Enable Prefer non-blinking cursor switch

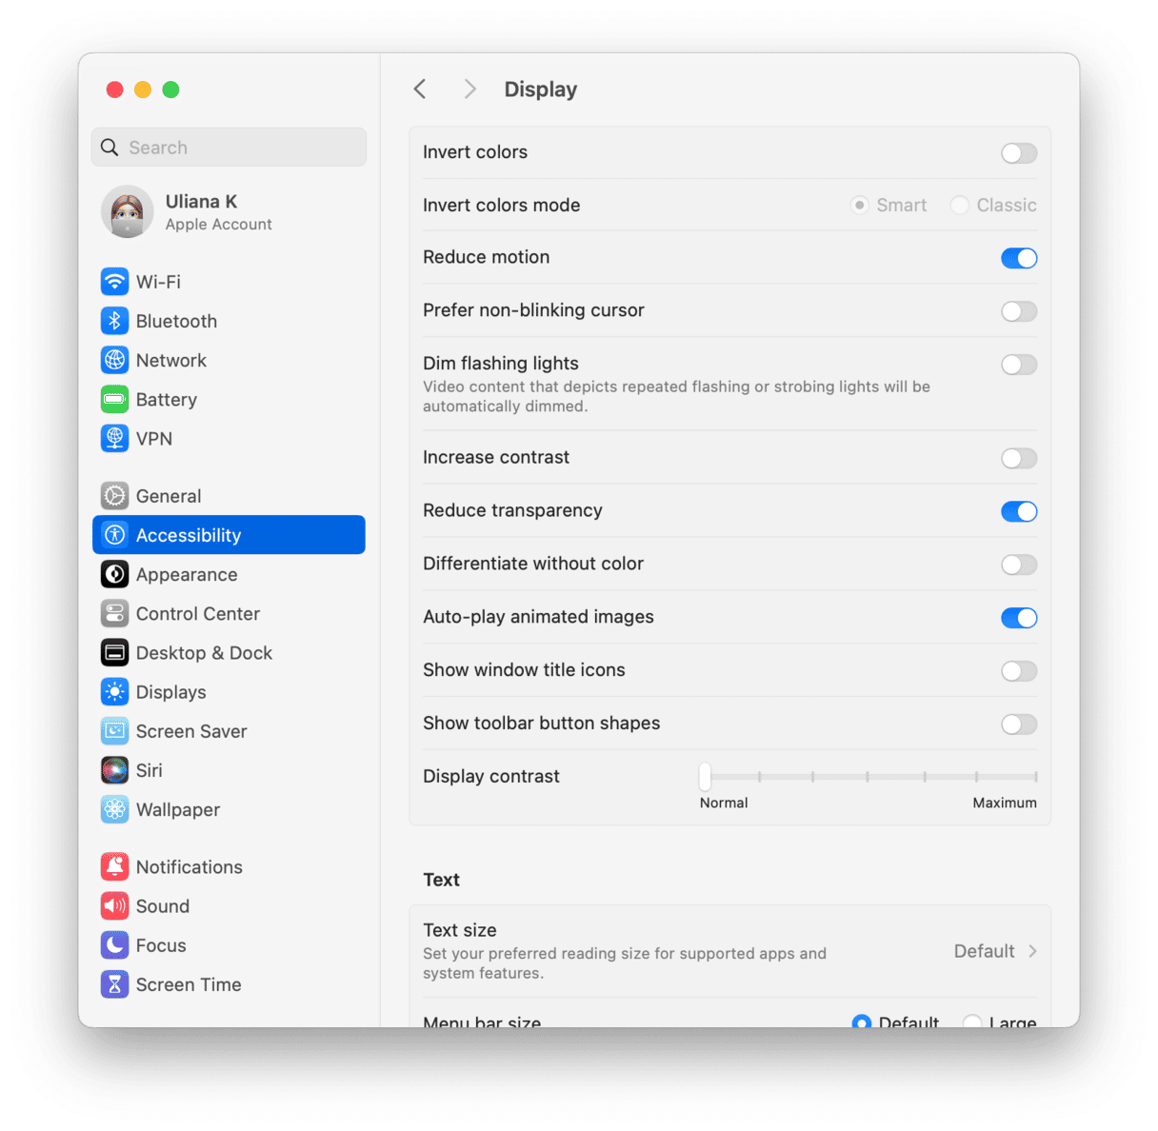coord(1019,311)
